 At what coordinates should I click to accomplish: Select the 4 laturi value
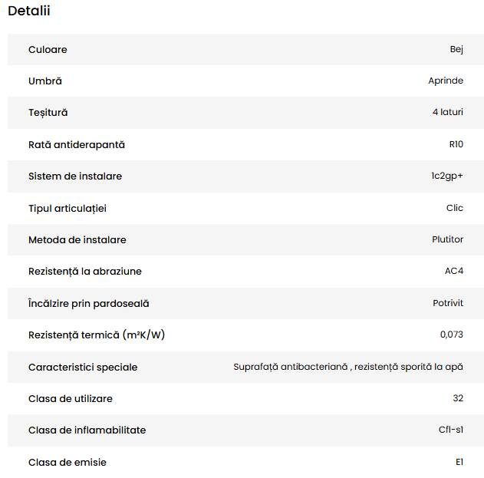click(x=448, y=113)
